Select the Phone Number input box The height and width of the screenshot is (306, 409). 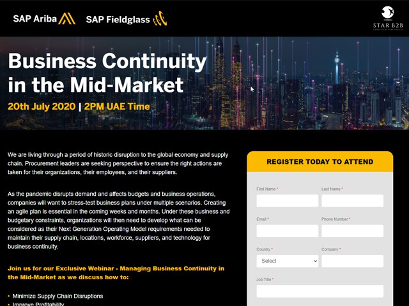coord(352,231)
